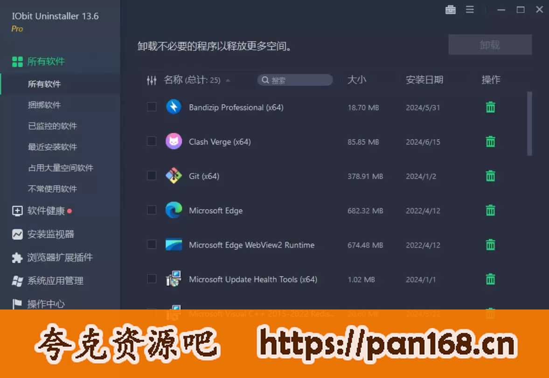Click the 浏览器扩展插件 puzzle icon
Screen dimensions: 549x378
coord(17,258)
